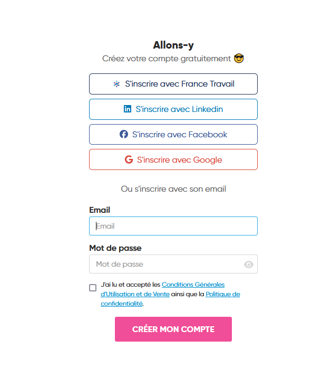Viewport: 332px width, 368px height.
Task: Click the CRÉER MON COMPTE button
Action: click(173, 329)
